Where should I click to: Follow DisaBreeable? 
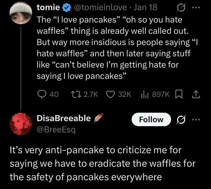click(151, 120)
